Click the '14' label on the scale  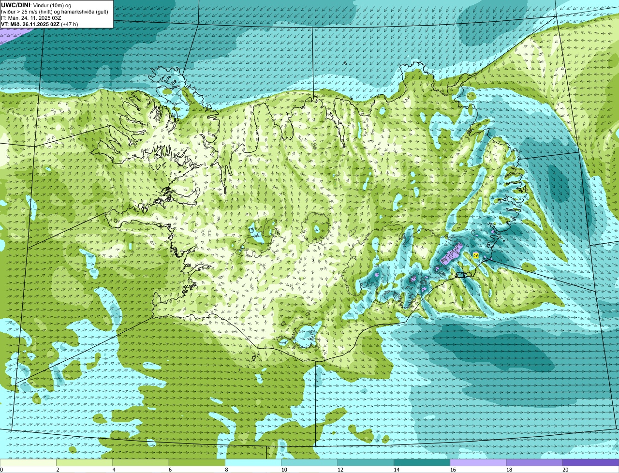pos(397,470)
